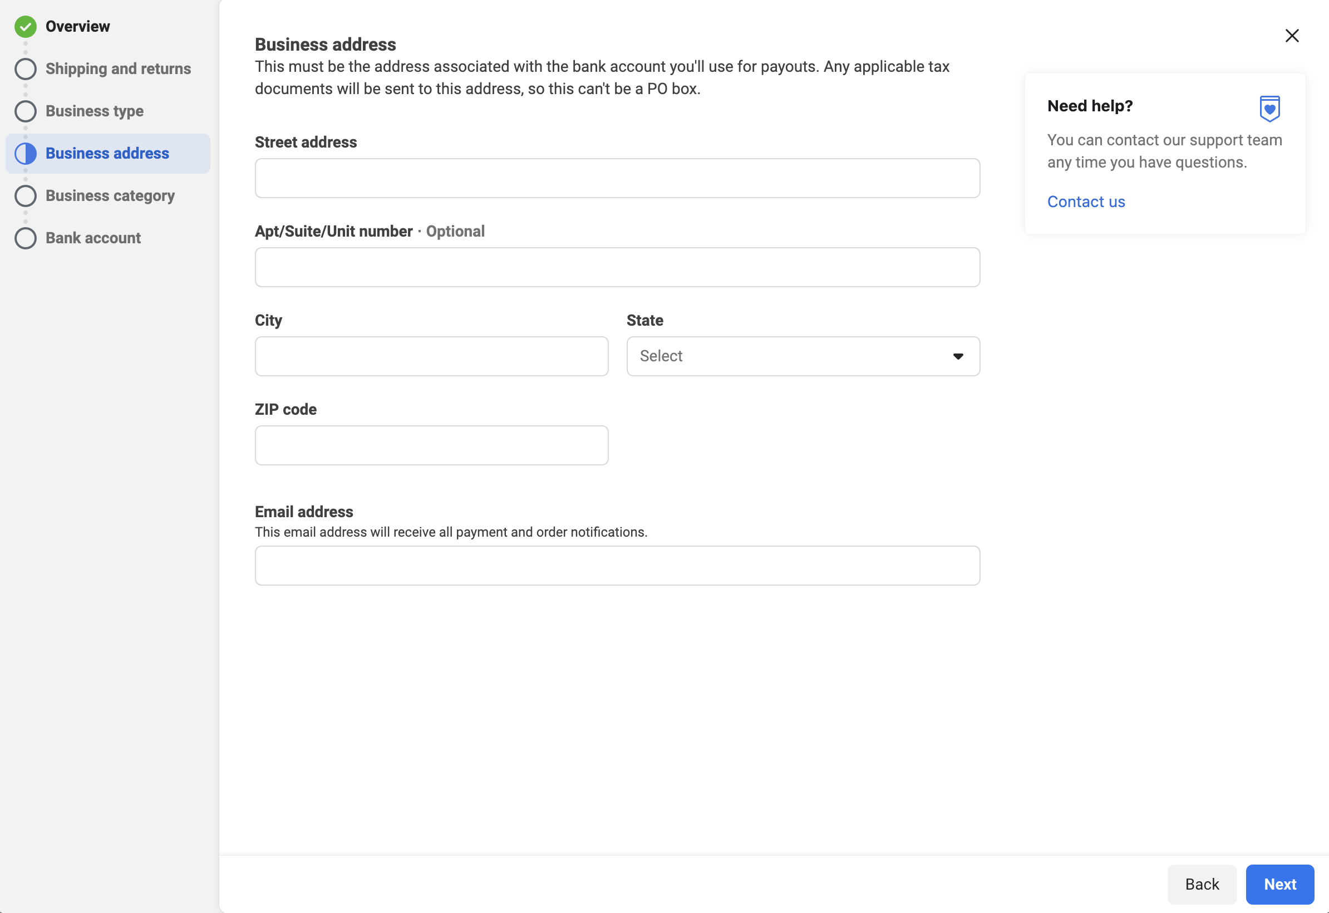1329x913 pixels.
Task: Click the Business address page heading
Action: point(326,45)
